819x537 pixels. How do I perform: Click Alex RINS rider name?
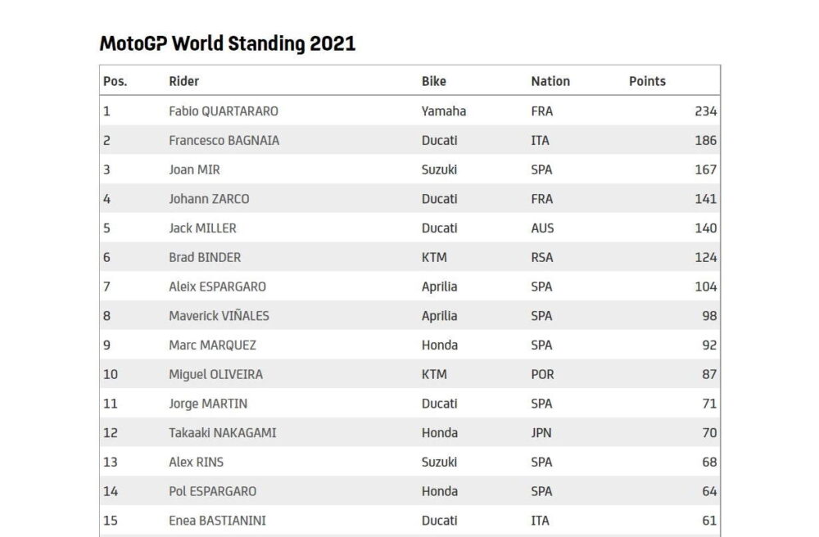[196, 462]
